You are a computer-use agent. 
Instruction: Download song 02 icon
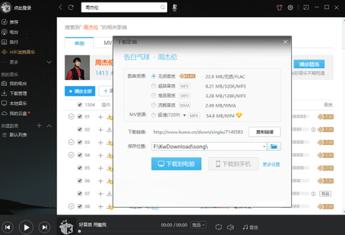coord(109,129)
